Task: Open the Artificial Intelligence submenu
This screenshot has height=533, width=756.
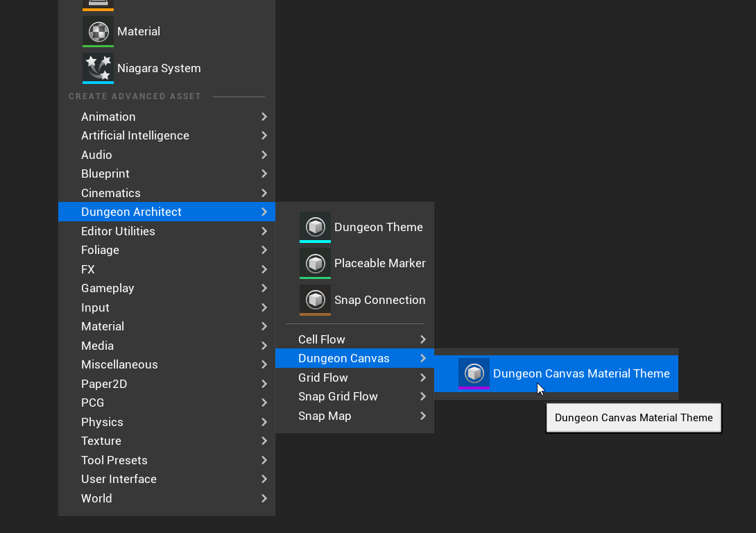Action: (x=167, y=135)
